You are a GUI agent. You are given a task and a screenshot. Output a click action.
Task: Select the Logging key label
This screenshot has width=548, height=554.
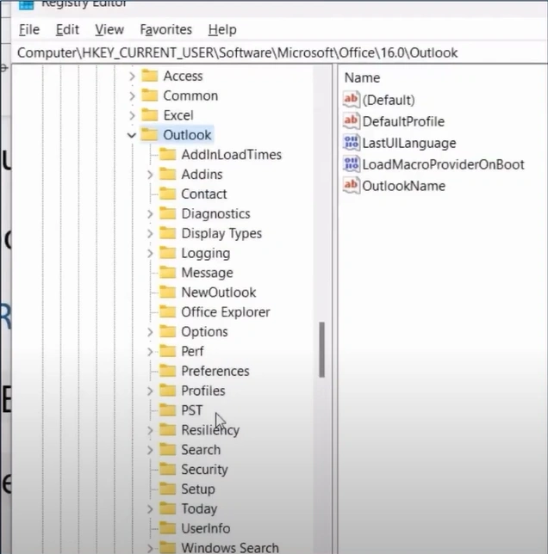206,253
